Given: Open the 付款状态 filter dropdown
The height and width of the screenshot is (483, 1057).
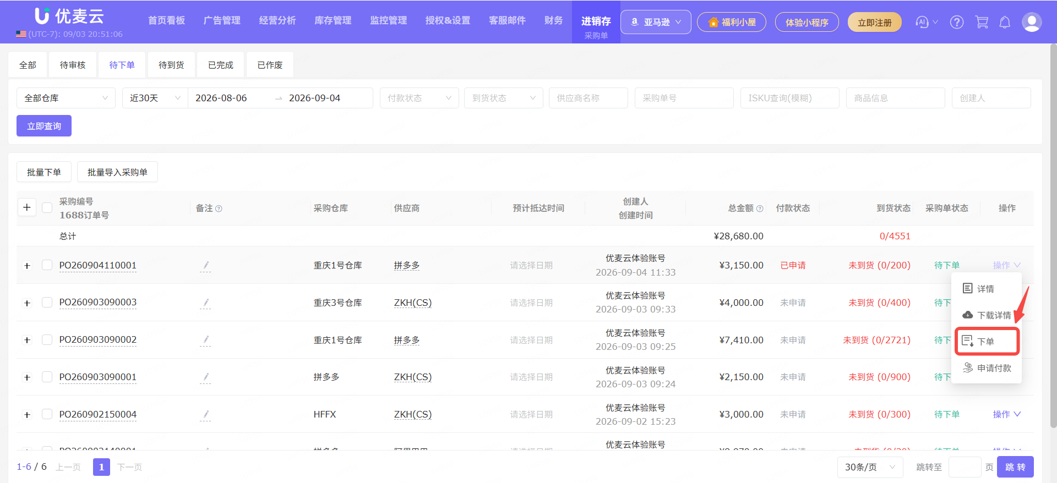Looking at the screenshot, I should click(x=419, y=98).
